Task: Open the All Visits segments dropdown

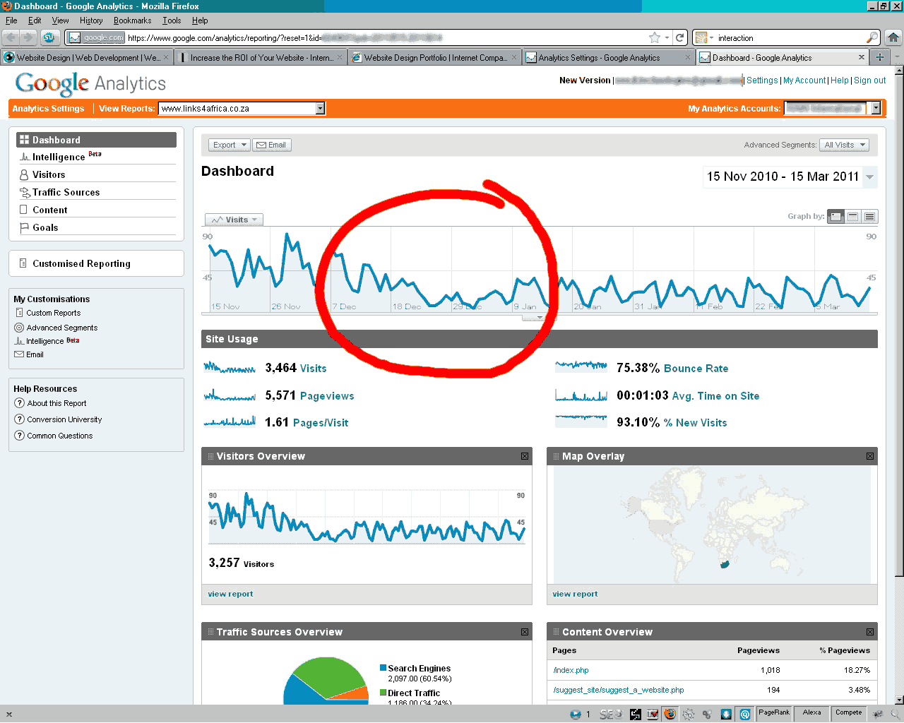Action: 844,145
